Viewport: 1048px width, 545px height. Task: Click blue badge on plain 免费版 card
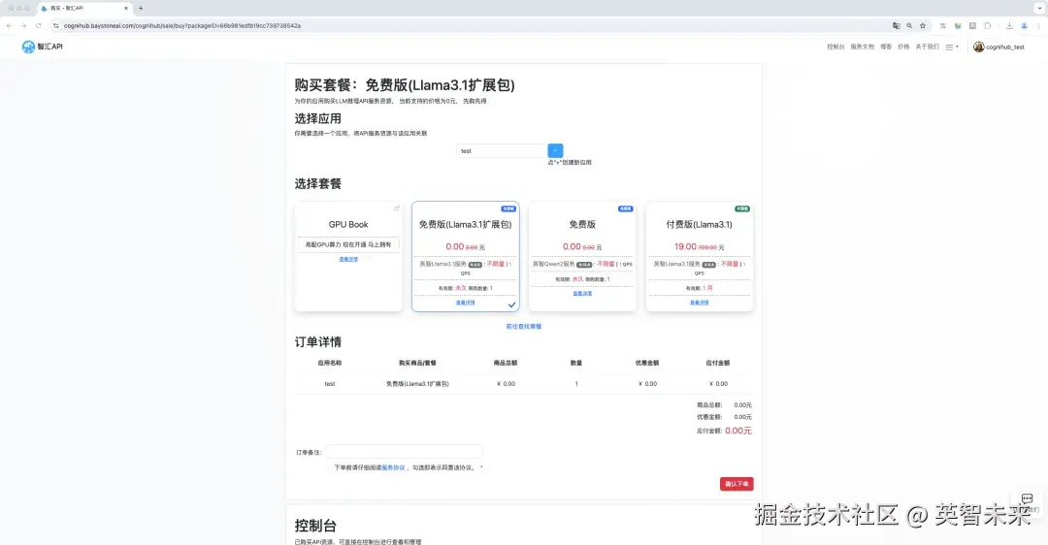(x=626, y=209)
